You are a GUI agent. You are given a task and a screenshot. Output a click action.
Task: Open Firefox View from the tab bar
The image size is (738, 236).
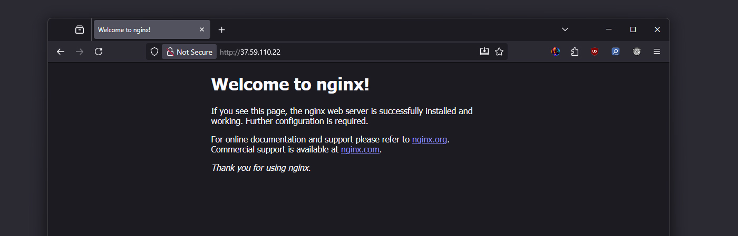point(80,30)
